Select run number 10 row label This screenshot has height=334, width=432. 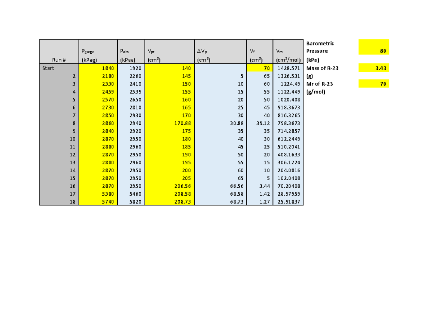59,139
